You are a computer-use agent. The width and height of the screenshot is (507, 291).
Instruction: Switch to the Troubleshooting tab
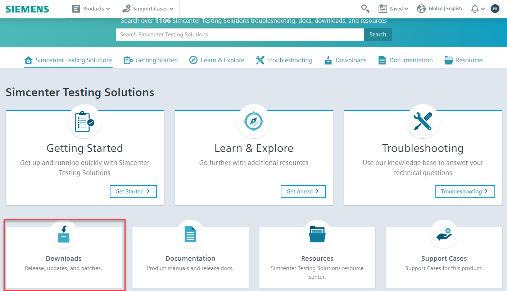point(284,60)
